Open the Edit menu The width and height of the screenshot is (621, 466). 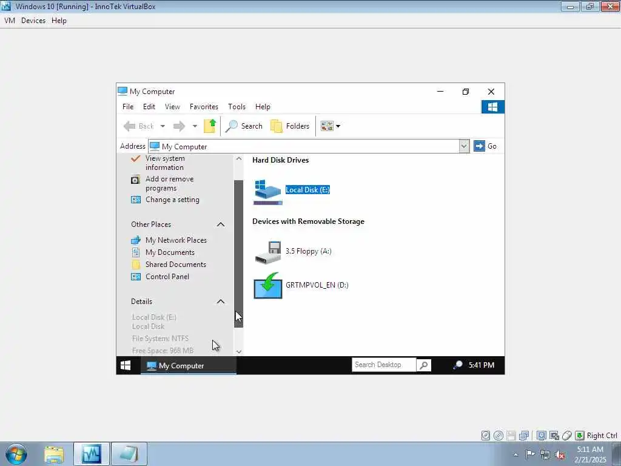[149, 107]
